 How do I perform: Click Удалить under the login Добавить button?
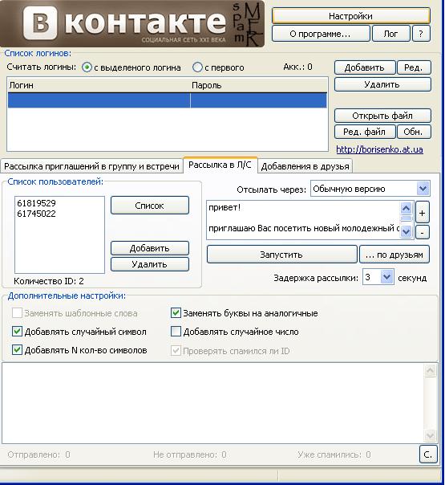[382, 84]
